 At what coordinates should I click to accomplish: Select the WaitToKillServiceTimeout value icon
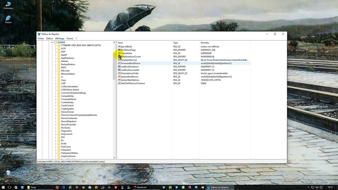click(119, 83)
